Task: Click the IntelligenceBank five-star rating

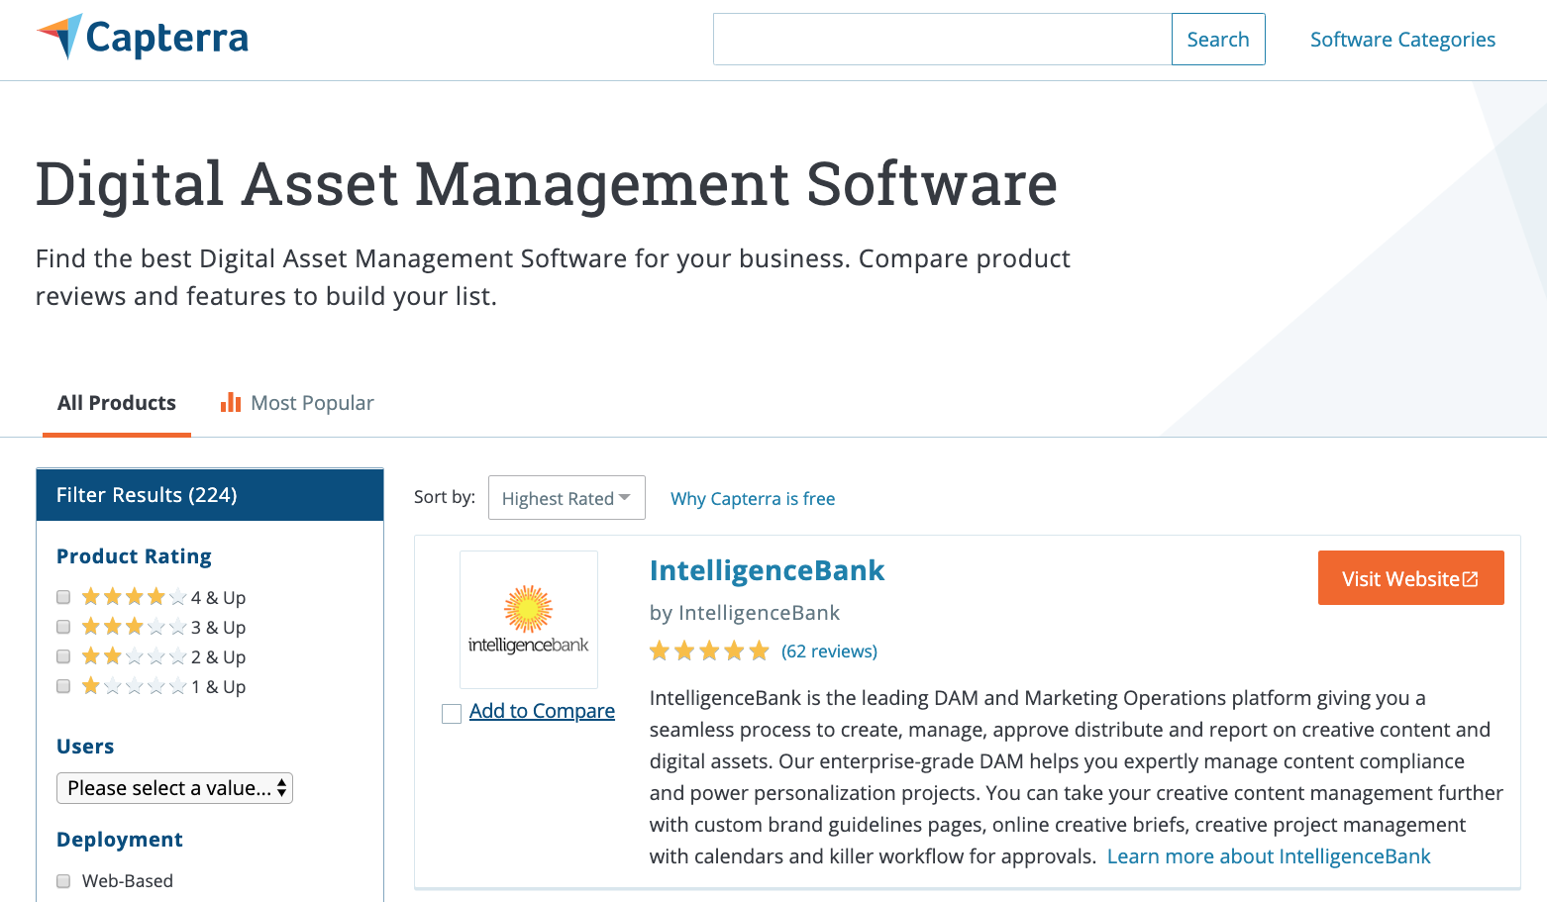Action: point(709,651)
